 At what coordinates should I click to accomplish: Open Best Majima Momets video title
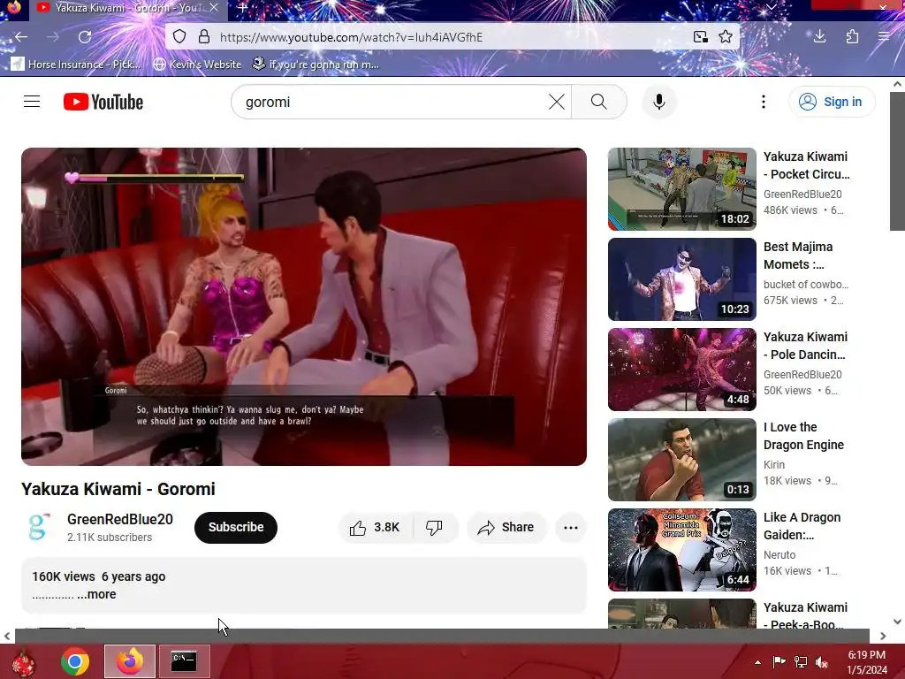pyautogui.click(x=799, y=256)
